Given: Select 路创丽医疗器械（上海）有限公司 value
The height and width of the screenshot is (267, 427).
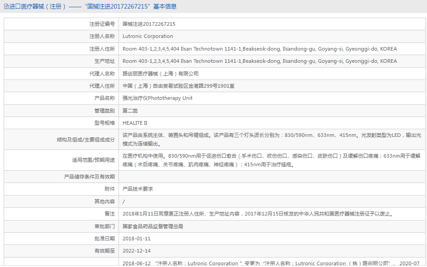Looking at the screenshot, I should 161,74.
